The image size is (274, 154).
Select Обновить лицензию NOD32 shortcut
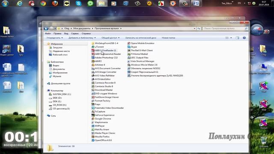coord(144,68)
